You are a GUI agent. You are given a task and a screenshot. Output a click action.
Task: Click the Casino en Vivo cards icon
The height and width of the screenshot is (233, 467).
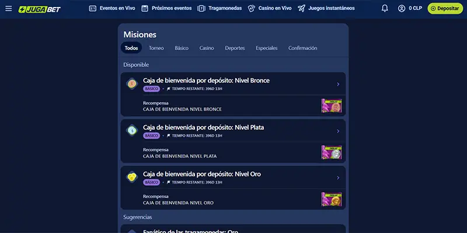point(252,8)
